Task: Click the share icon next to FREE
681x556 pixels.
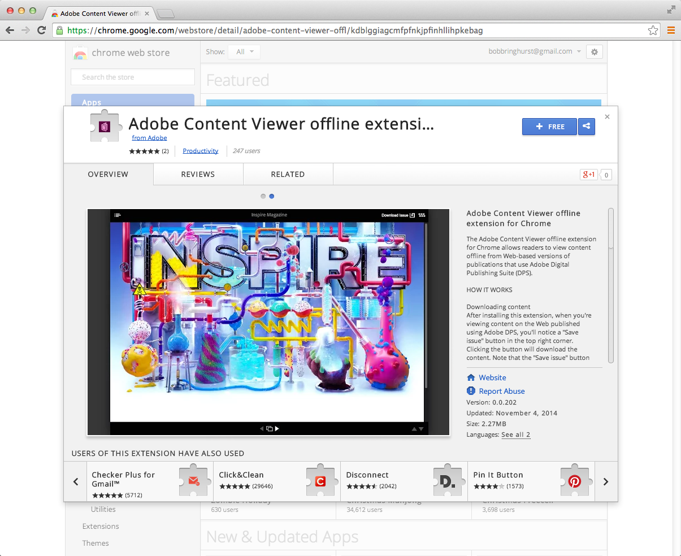Action: (586, 127)
